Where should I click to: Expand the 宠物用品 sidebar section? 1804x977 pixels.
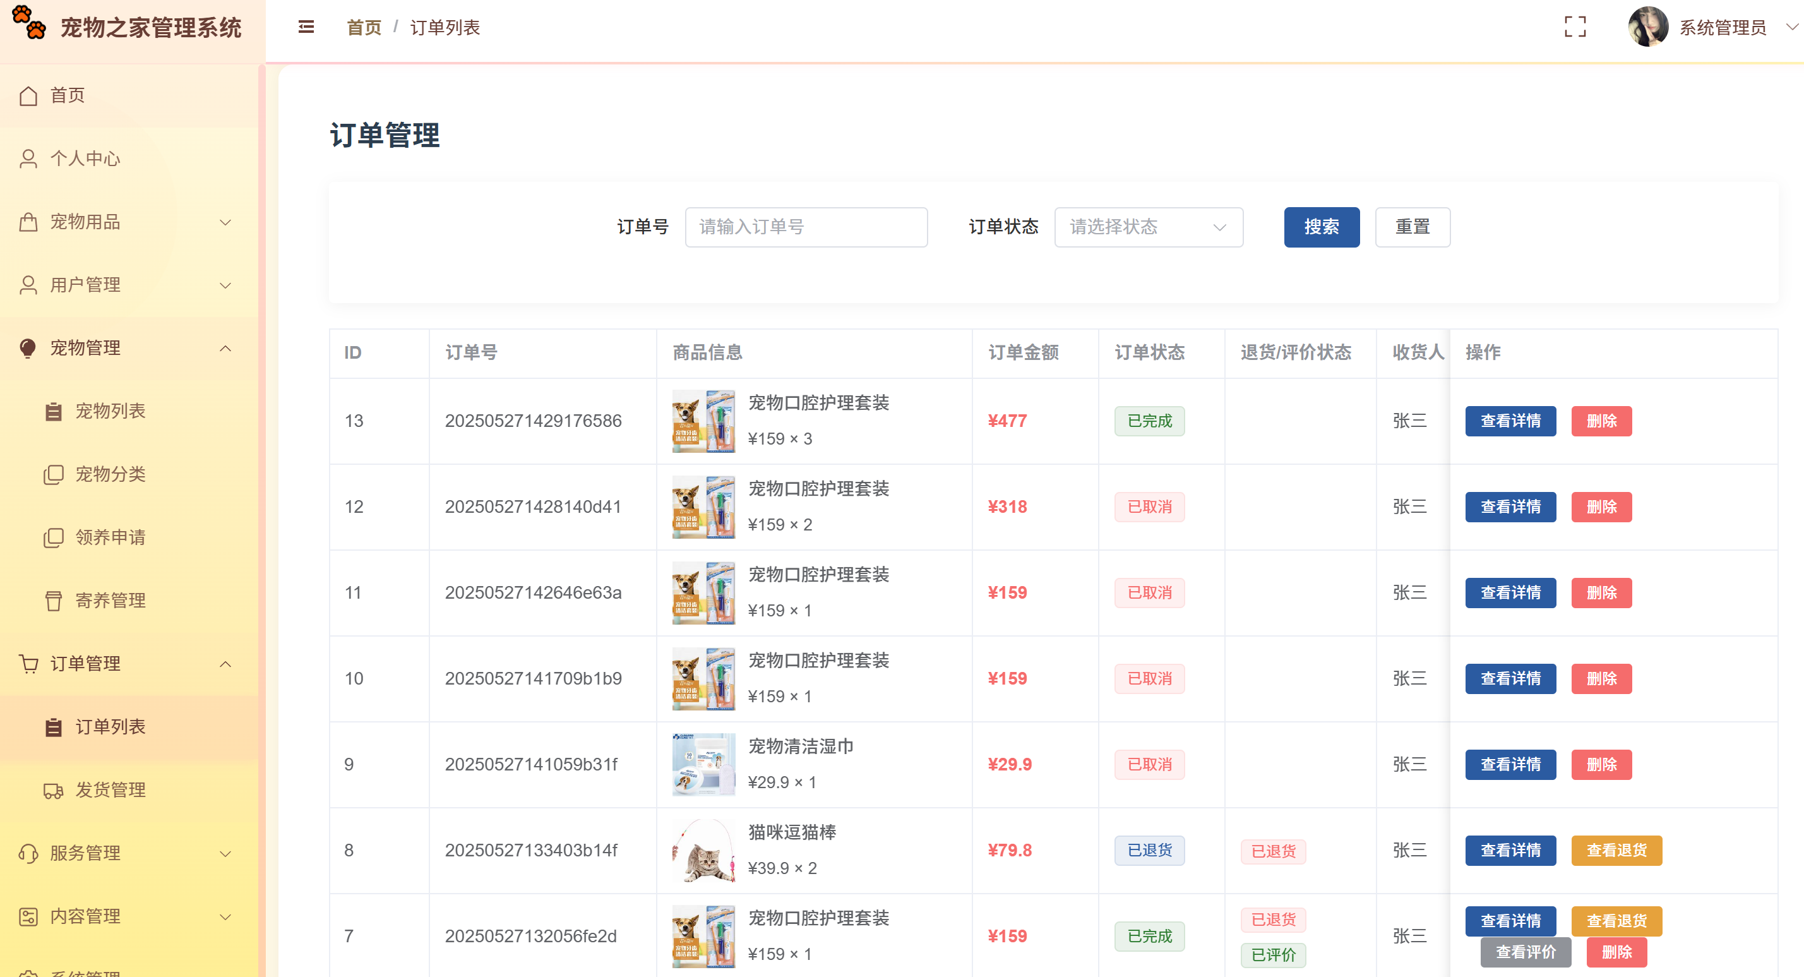point(28,222)
